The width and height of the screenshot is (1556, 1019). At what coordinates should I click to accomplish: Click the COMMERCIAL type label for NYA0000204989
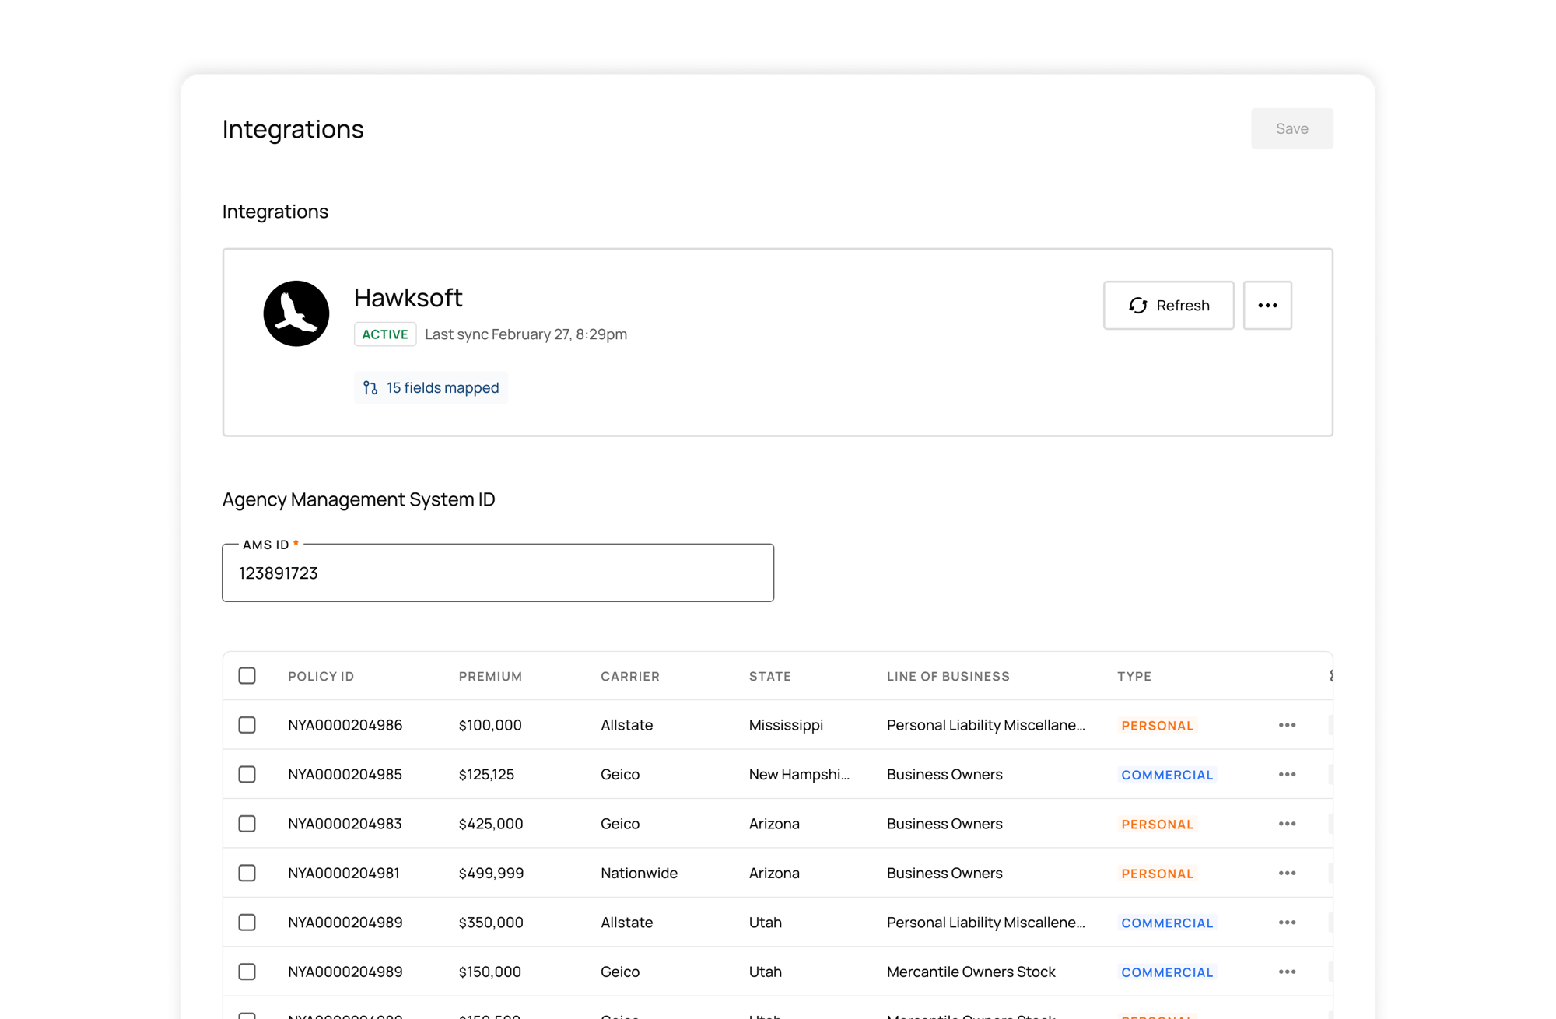coord(1166,921)
